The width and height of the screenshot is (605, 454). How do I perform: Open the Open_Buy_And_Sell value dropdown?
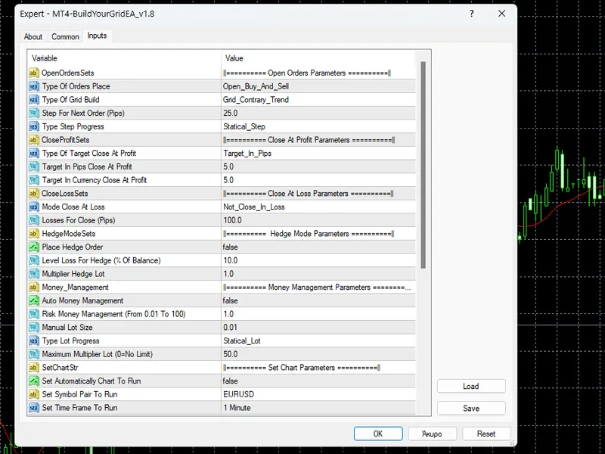pyautogui.click(x=318, y=86)
